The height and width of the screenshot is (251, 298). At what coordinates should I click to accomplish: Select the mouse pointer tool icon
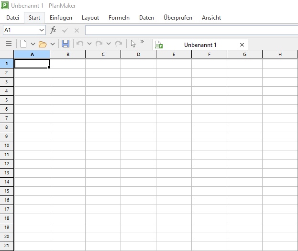click(133, 44)
